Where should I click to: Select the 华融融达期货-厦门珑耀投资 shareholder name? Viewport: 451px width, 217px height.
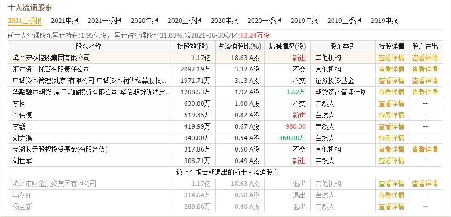click(90, 92)
